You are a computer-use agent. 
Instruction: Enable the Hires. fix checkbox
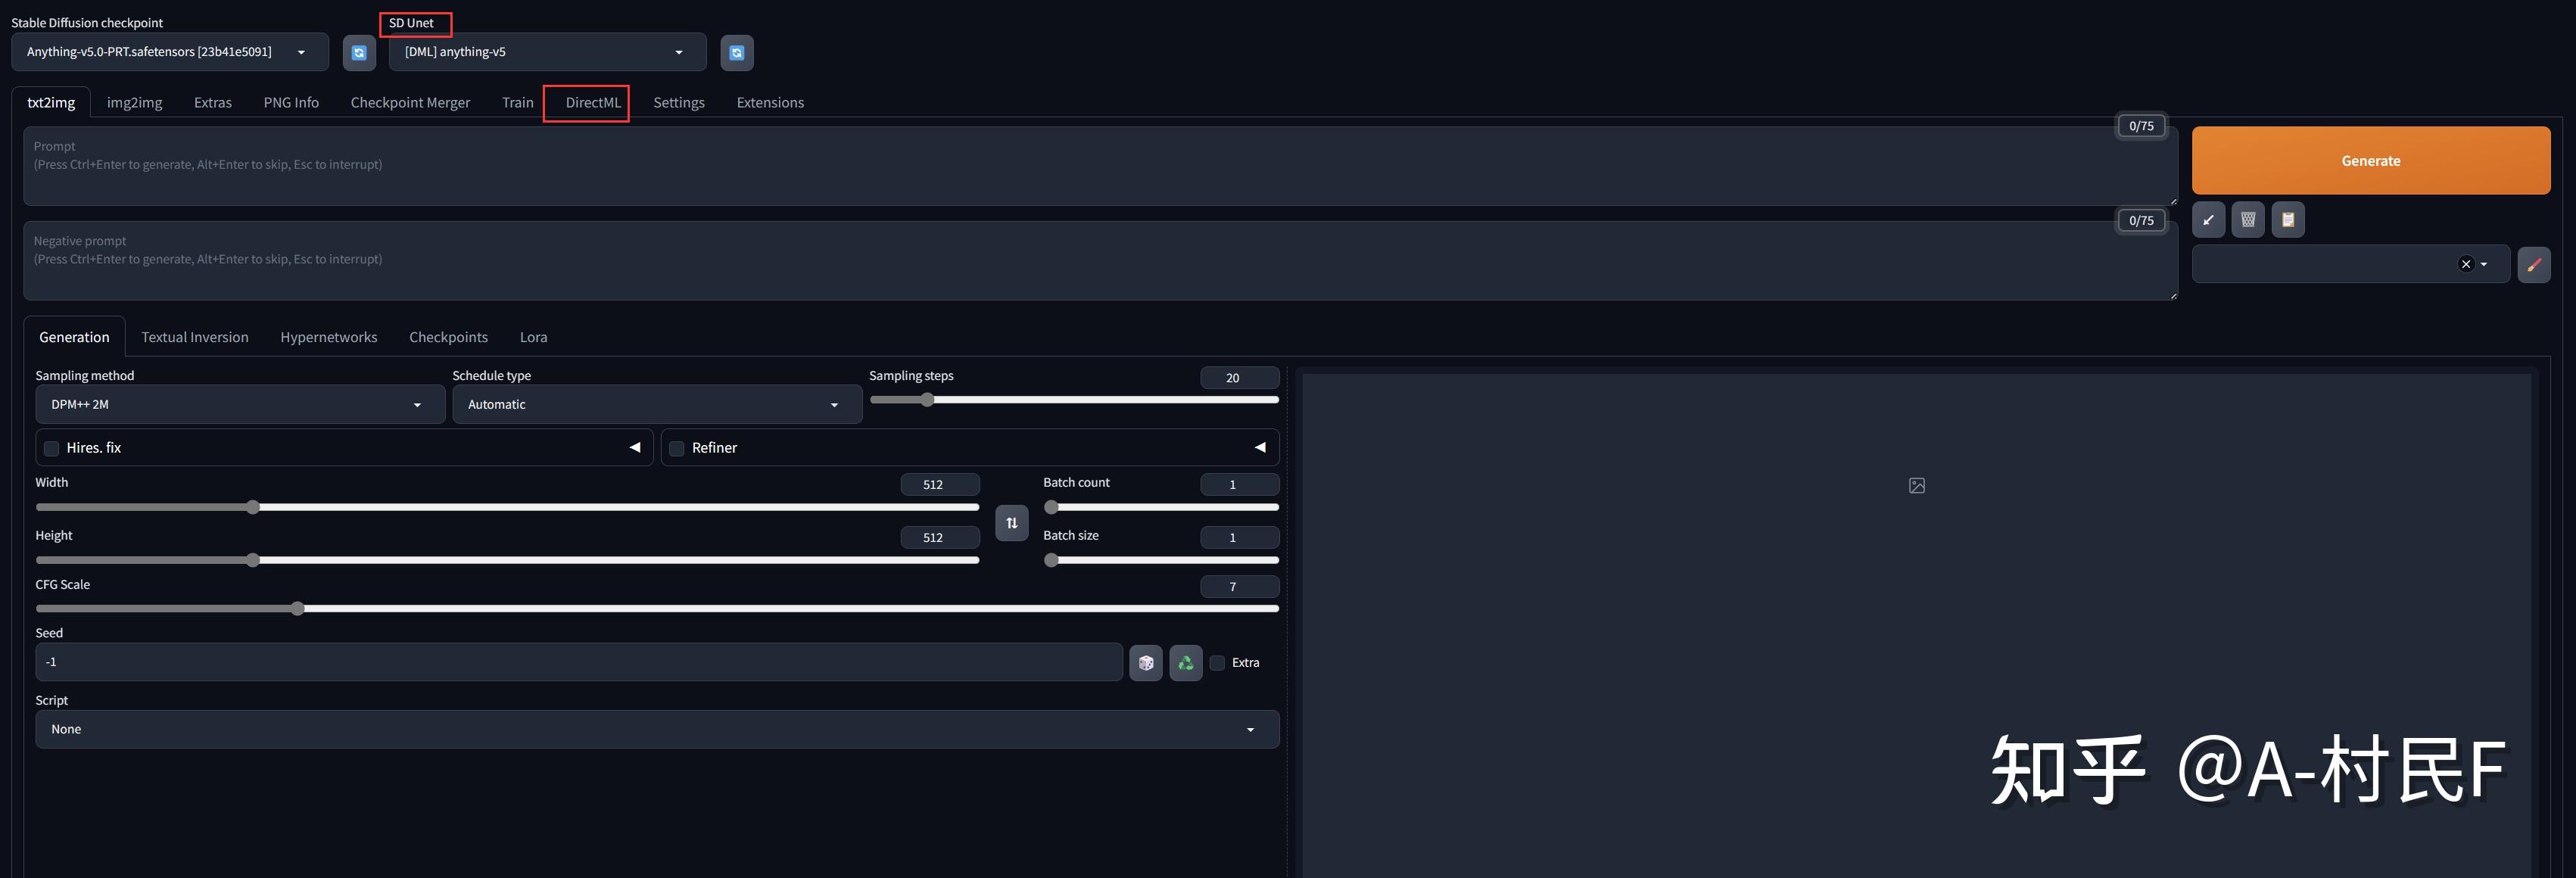(52, 448)
